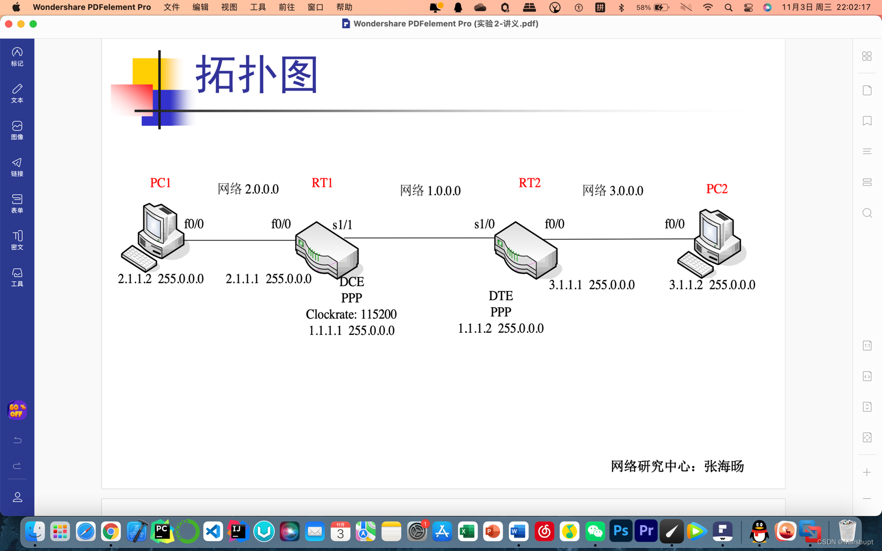This screenshot has height=551, width=882.
Task: Open the 表单 form tool
Action: (17, 203)
